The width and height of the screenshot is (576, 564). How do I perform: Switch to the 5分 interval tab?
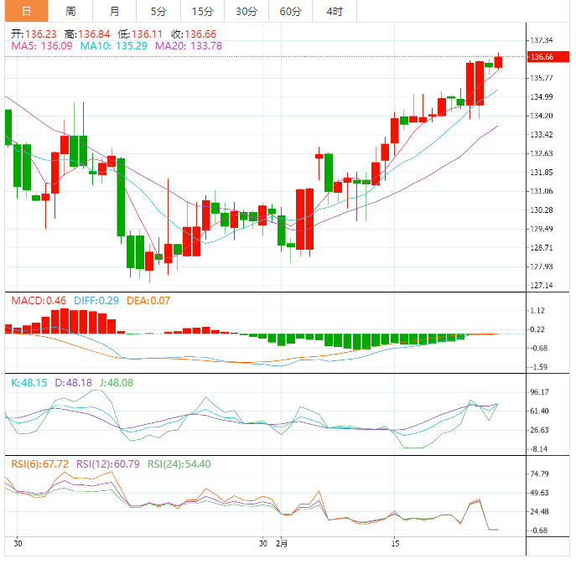[x=158, y=11]
